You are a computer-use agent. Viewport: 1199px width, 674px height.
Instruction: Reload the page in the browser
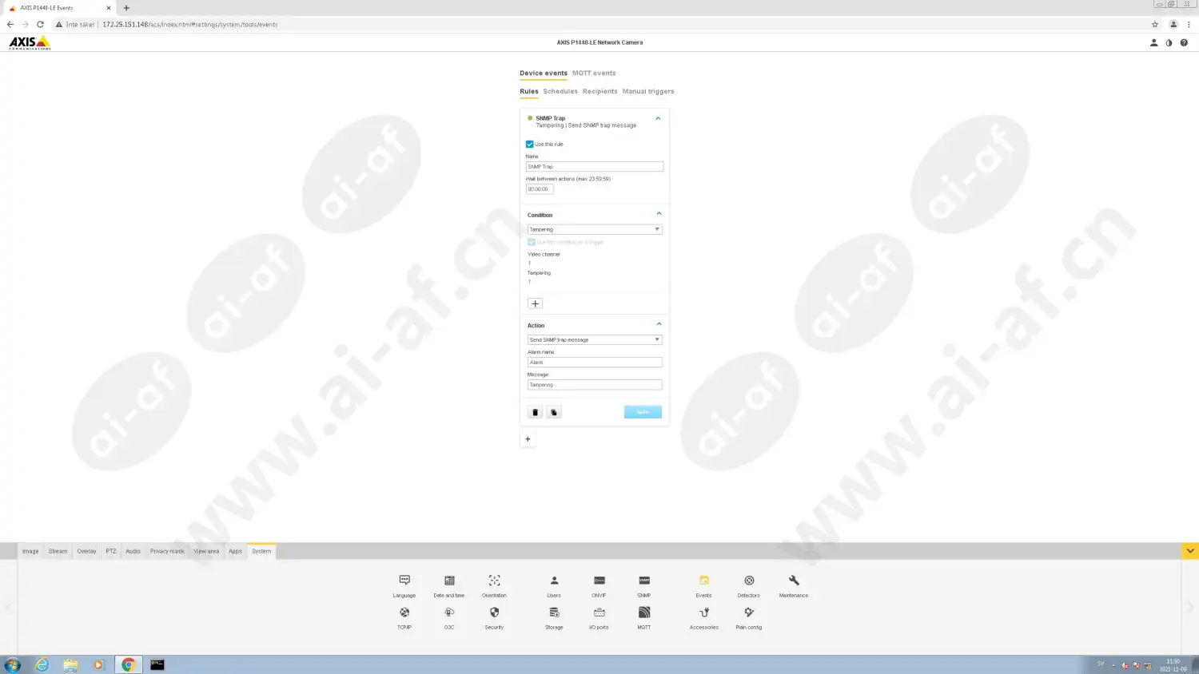tap(40, 24)
